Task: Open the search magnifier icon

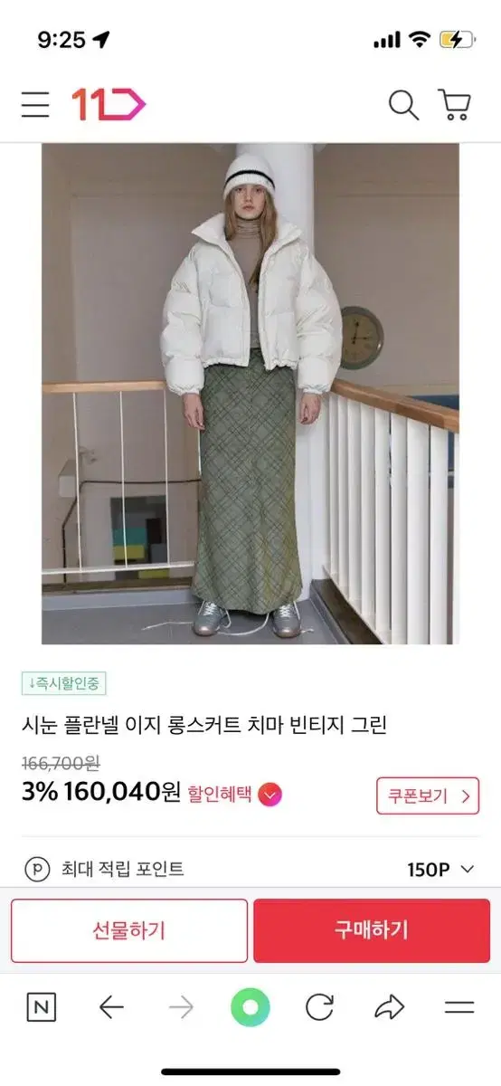Action: pos(403,105)
